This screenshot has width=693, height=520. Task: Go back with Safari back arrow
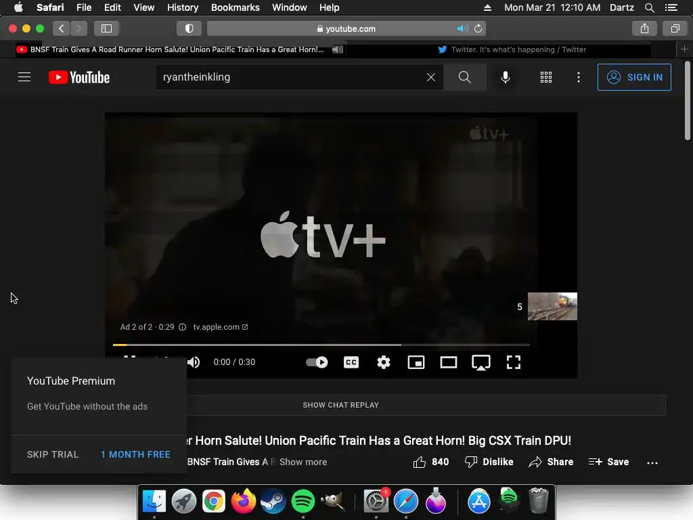click(62, 28)
